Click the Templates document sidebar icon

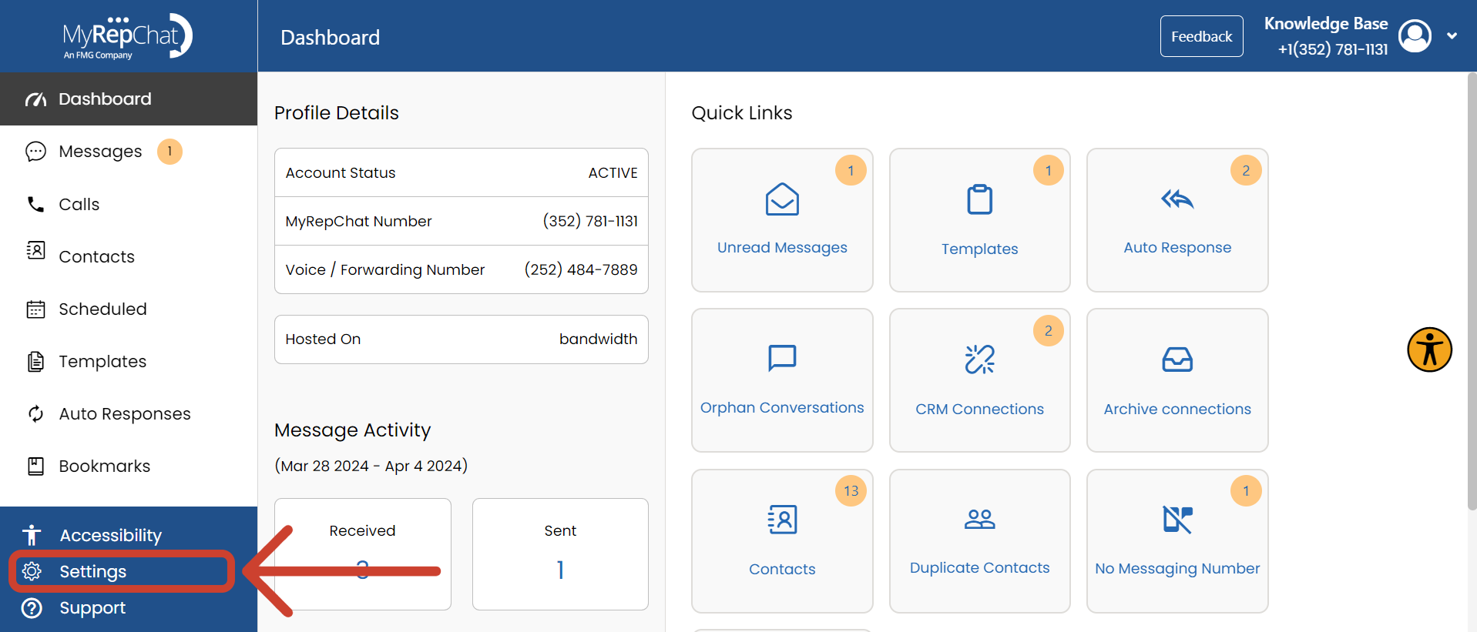(35, 361)
